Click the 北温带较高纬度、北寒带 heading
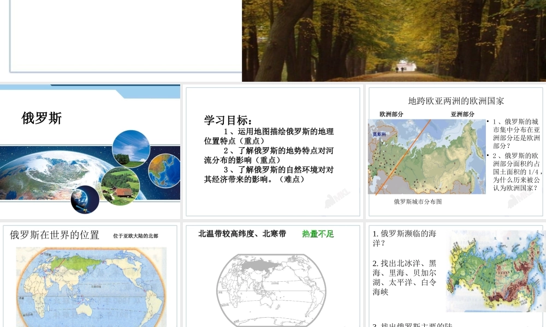The height and width of the screenshot is (327, 546). [242, 234]
